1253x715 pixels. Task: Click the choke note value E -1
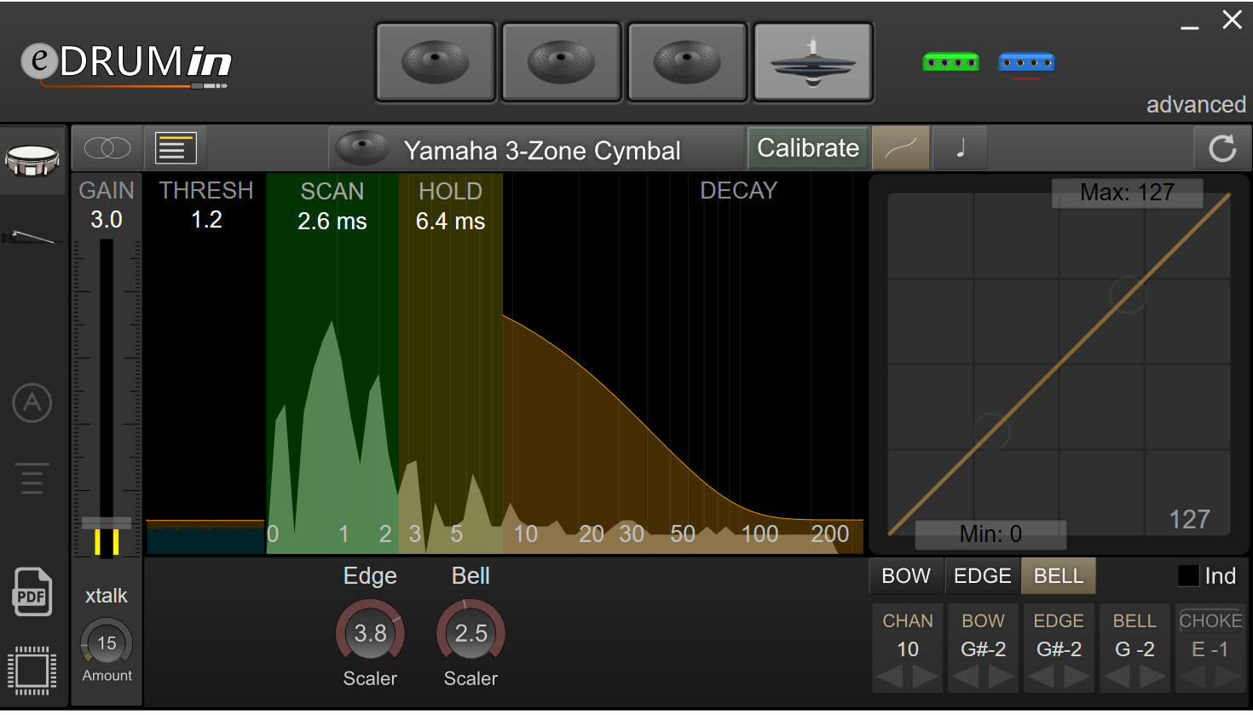point(1210,649)
